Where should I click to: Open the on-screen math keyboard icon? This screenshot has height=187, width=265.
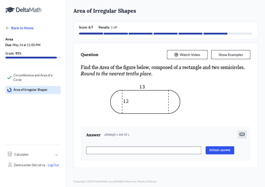(x=242, y=134)
